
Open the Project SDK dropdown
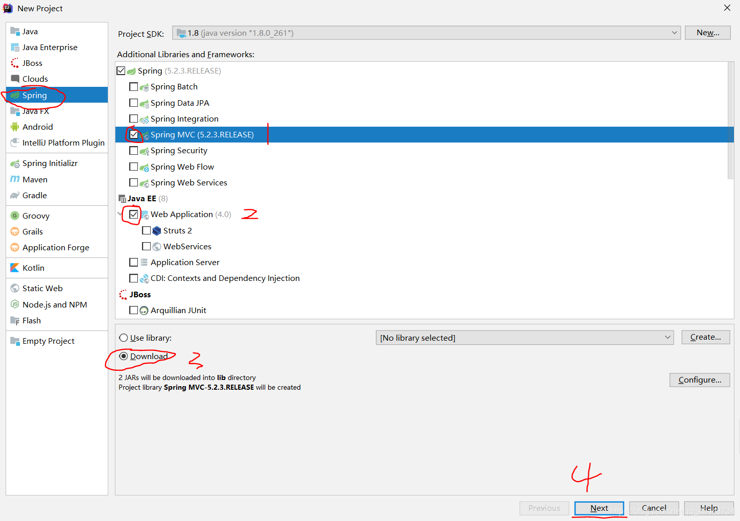tap(426, 33)
